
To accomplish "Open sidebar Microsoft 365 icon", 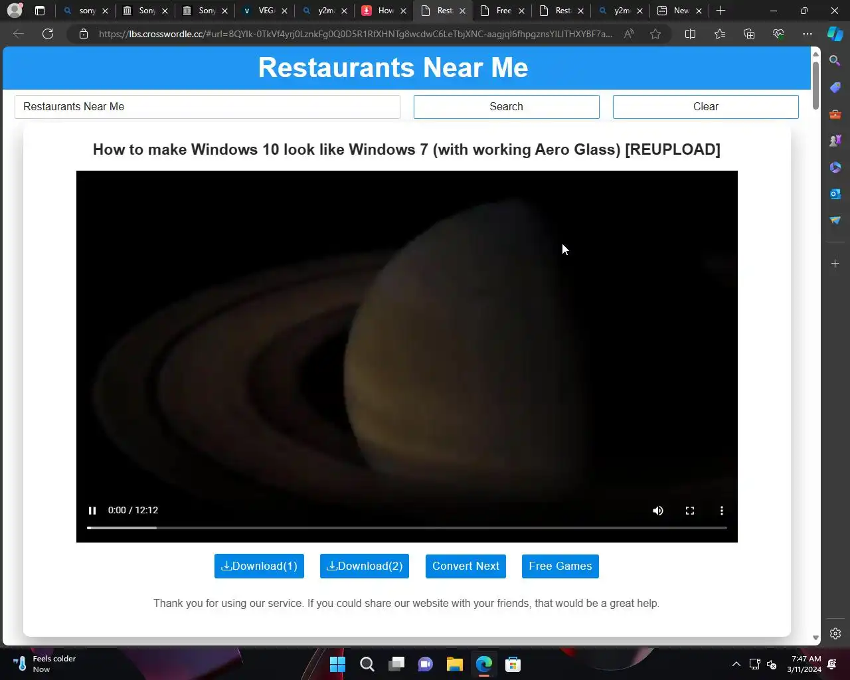I will tap(835, 167).
